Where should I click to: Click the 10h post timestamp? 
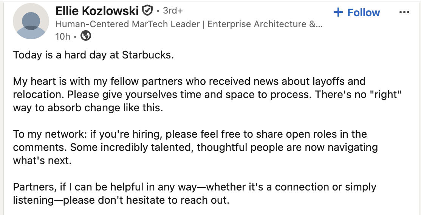[x=63, y=36]
